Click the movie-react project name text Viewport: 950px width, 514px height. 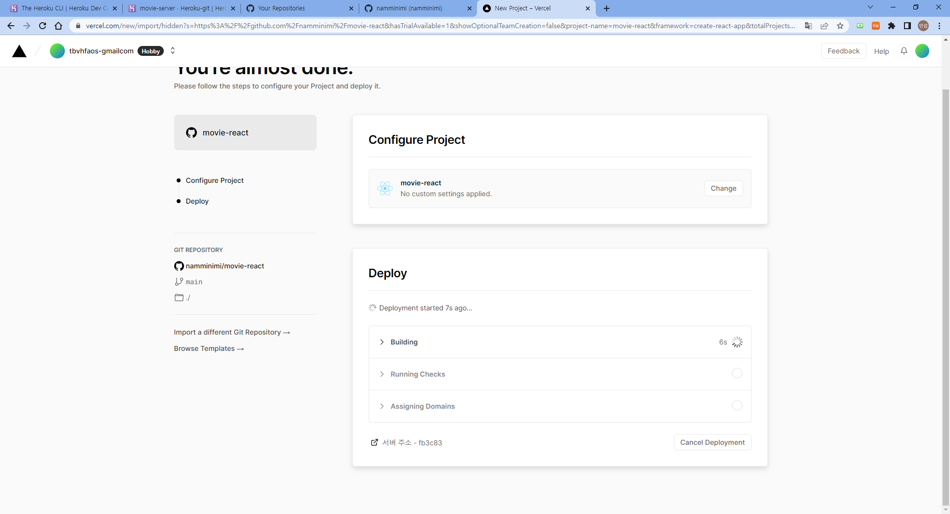pos(421,183)
